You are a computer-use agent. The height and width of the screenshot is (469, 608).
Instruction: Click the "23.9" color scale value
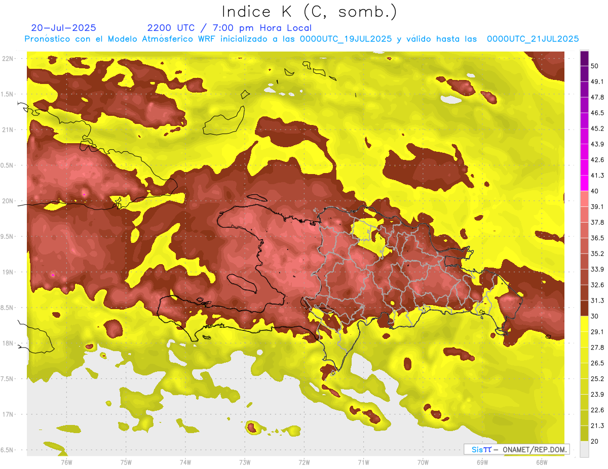point(598,395)
